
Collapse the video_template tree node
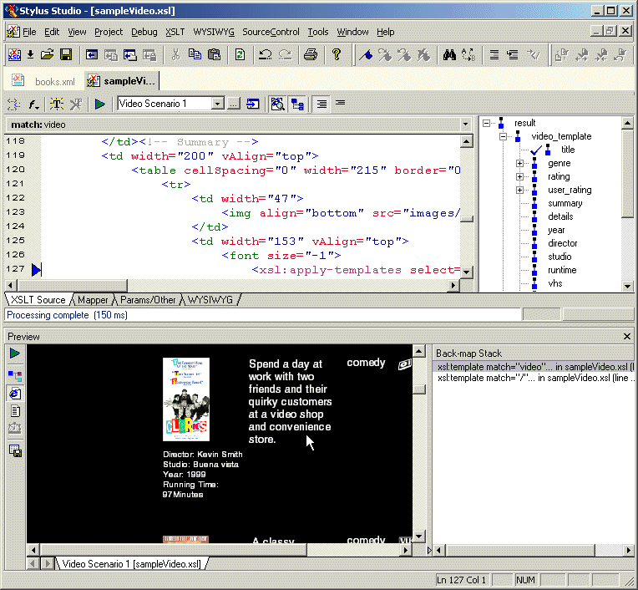503,136
